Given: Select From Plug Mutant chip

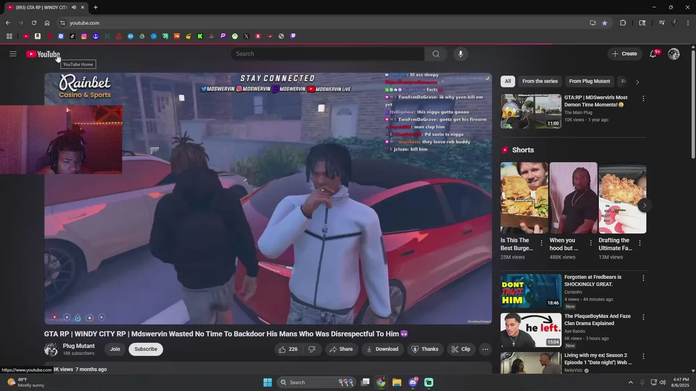Looking at the screenshot, I should click(589, 81).
